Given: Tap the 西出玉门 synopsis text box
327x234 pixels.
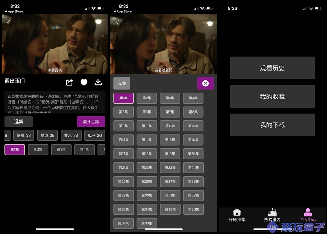Looking at the screenshot, I should 55,102.
